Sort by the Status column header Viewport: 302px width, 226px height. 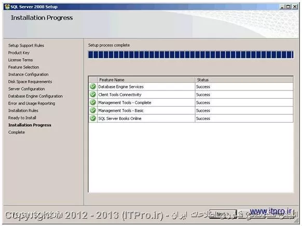244,80
